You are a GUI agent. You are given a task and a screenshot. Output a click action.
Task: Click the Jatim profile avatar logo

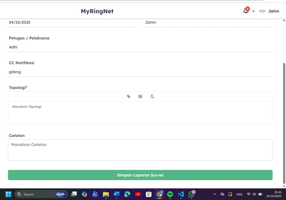click(262, 11)
